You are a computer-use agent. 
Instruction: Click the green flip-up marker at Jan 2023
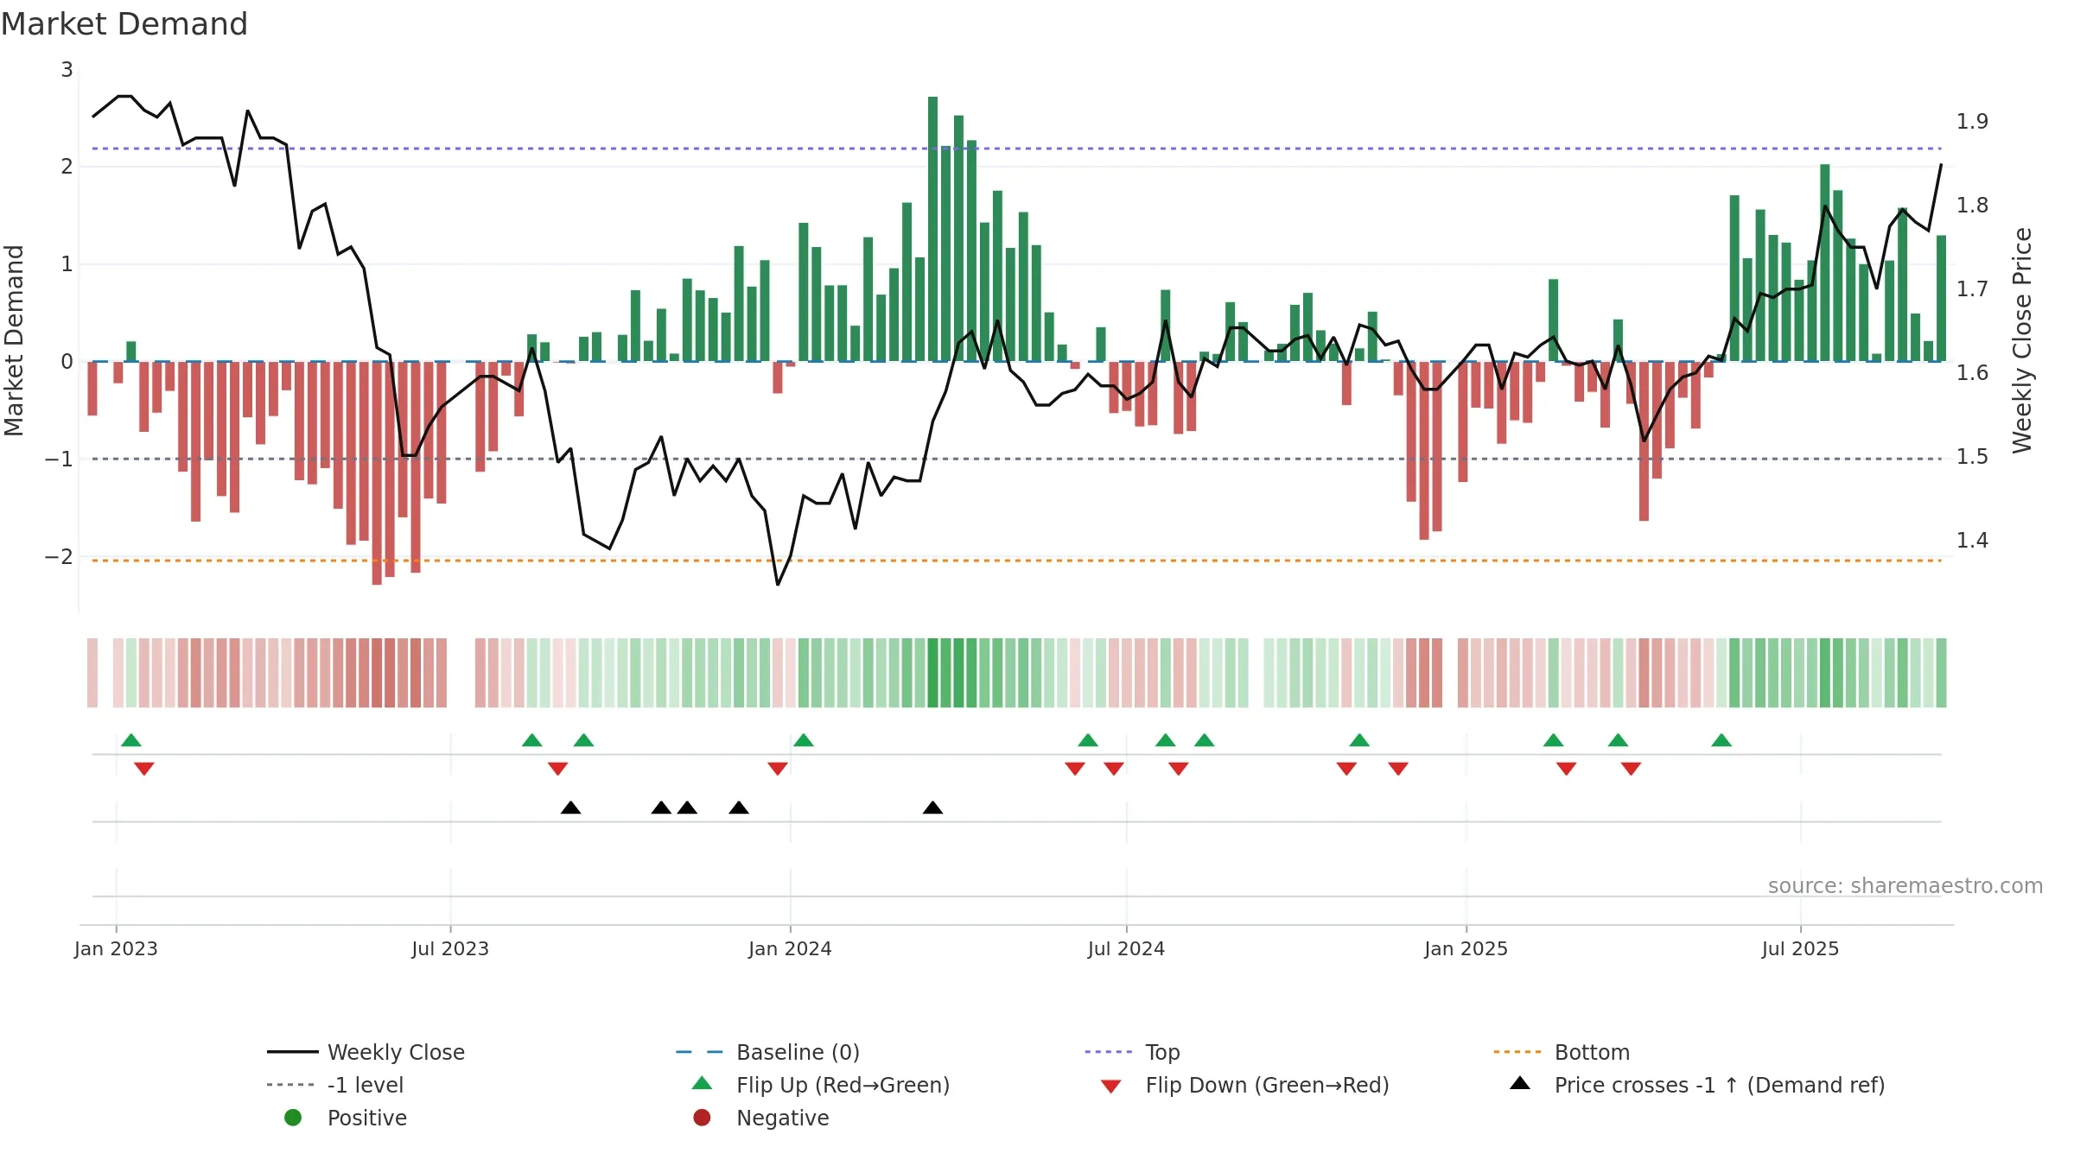131,740
